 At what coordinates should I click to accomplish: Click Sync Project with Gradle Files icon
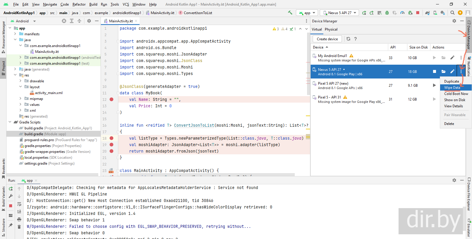click(427, 13)
